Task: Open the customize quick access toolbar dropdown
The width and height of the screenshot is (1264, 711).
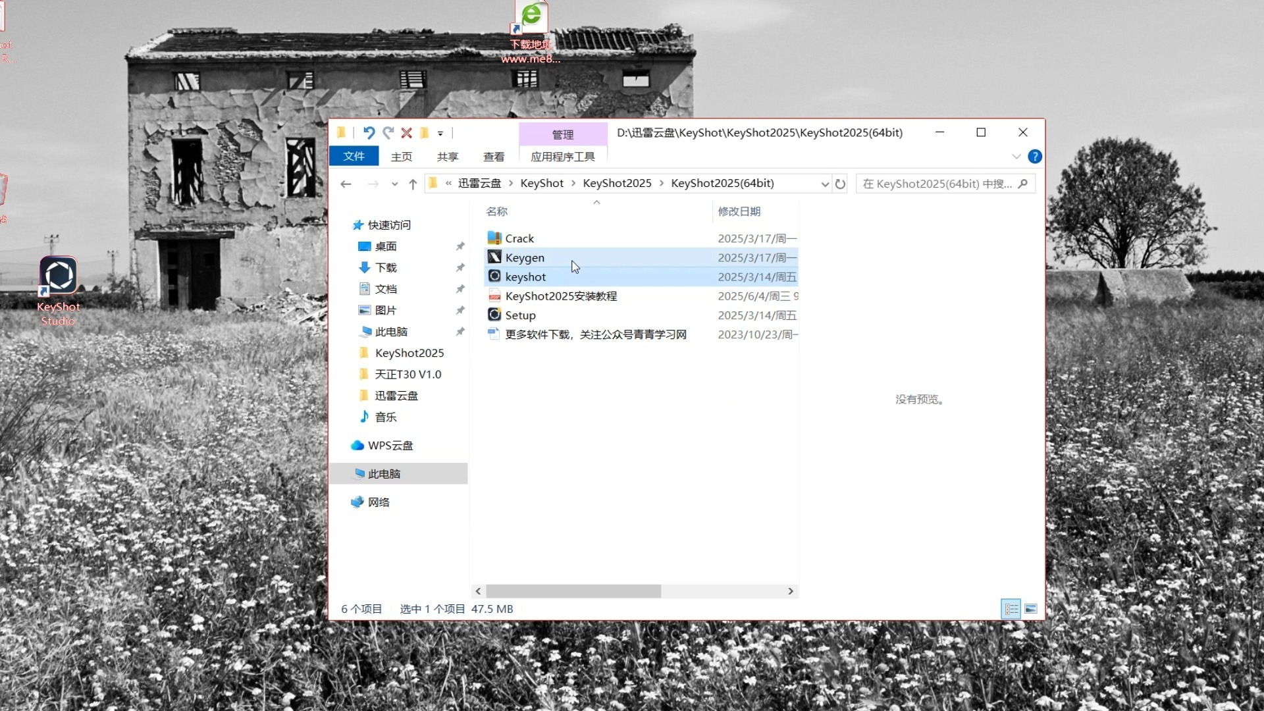Action: point(440,134)
